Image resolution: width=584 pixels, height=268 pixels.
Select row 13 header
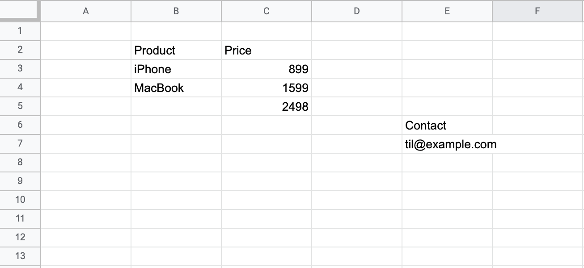point(20,256)
